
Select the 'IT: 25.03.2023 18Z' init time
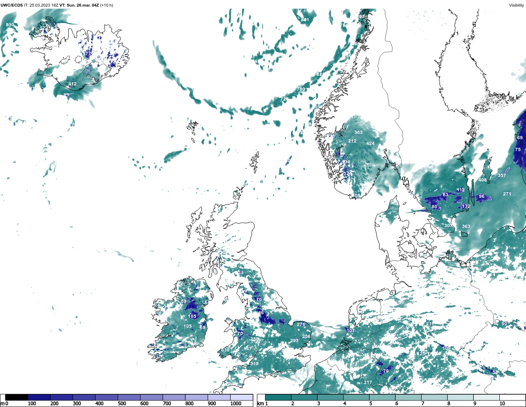[x=41, y=5]
